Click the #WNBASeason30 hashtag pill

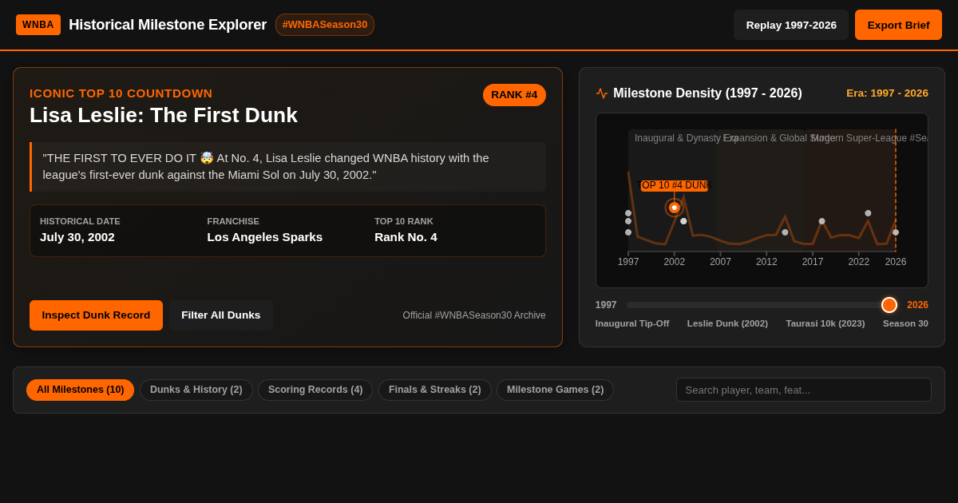pos(325,25)
